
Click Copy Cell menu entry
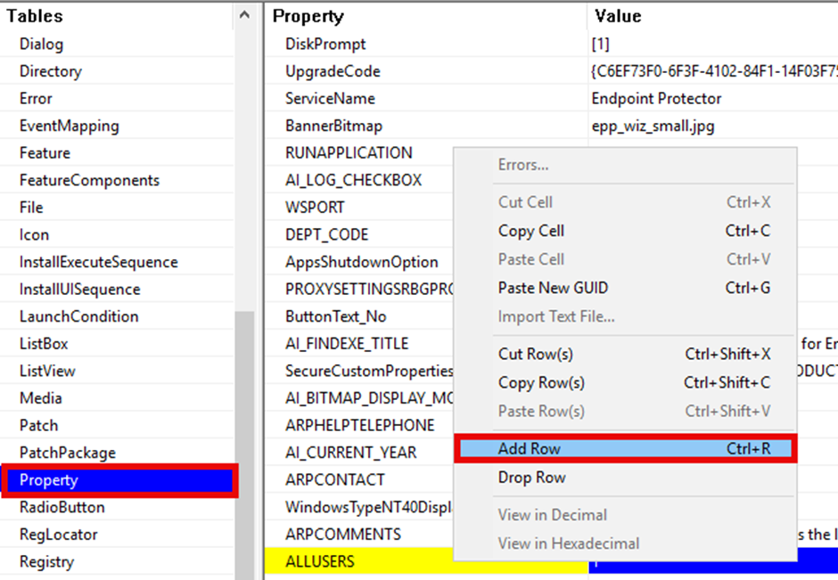pyautogui.click(x=531, y=231)
